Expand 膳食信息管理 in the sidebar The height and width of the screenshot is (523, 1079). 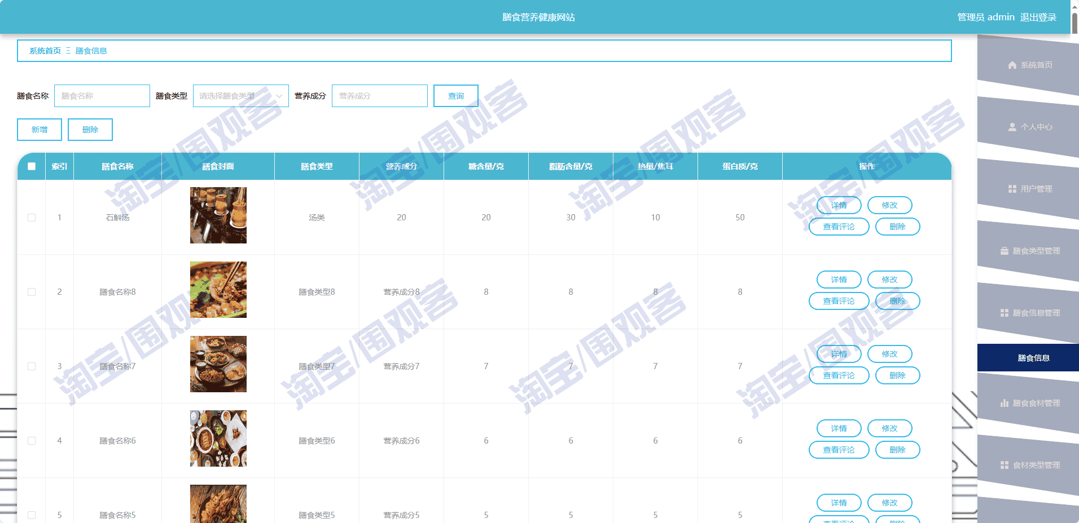(x=1028, y=313)
